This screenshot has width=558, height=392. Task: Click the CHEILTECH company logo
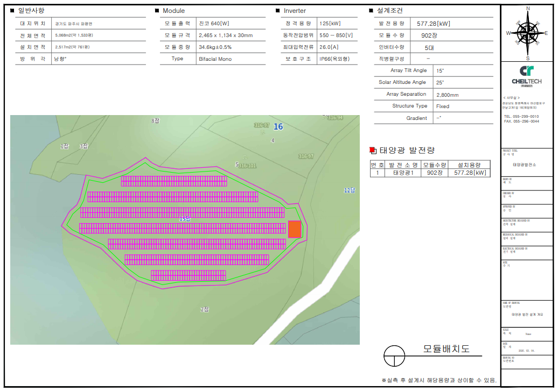(526, 75)
